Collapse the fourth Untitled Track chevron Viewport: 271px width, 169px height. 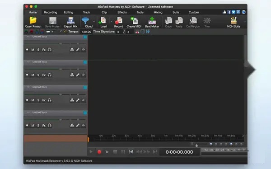[28, 113]
